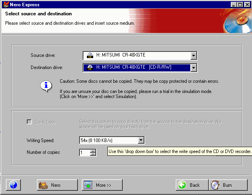This screenshot has height=195, width=252.
Task: Increase number of copies with up arrow
Action: pos(93,151)
